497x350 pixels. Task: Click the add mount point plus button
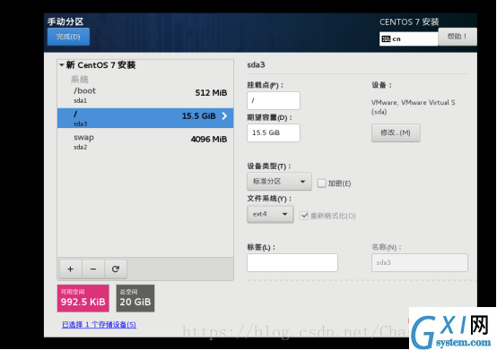[70, 269]
